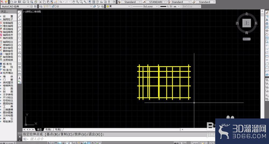
Task: Click the 标准柱 command
Action: (x=7, y=64)
